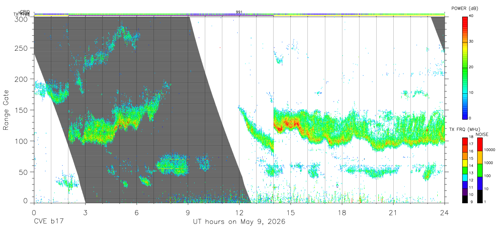This screenshot has height=230, width=500.
Task: Click the '18' UT hour tick label
Action: click(342, 213)
